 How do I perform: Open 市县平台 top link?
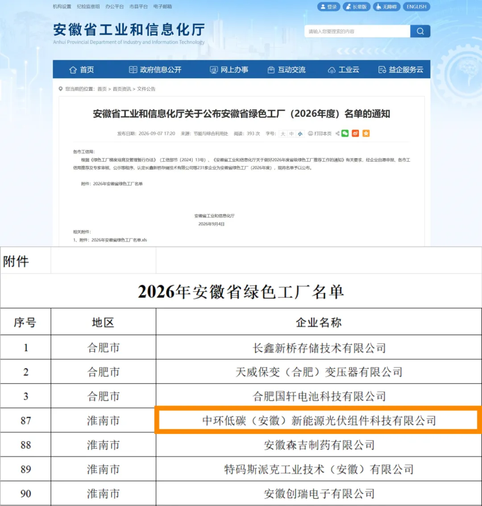[x=139, y=6]
